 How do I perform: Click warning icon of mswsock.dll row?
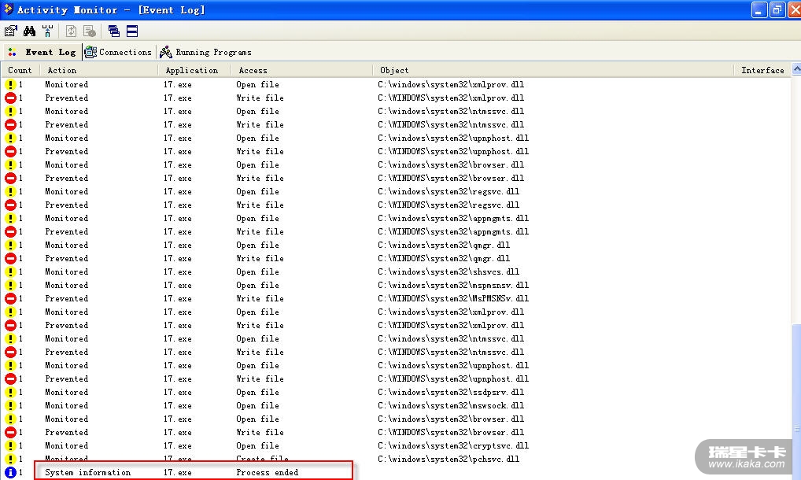[x=10, y=405]
